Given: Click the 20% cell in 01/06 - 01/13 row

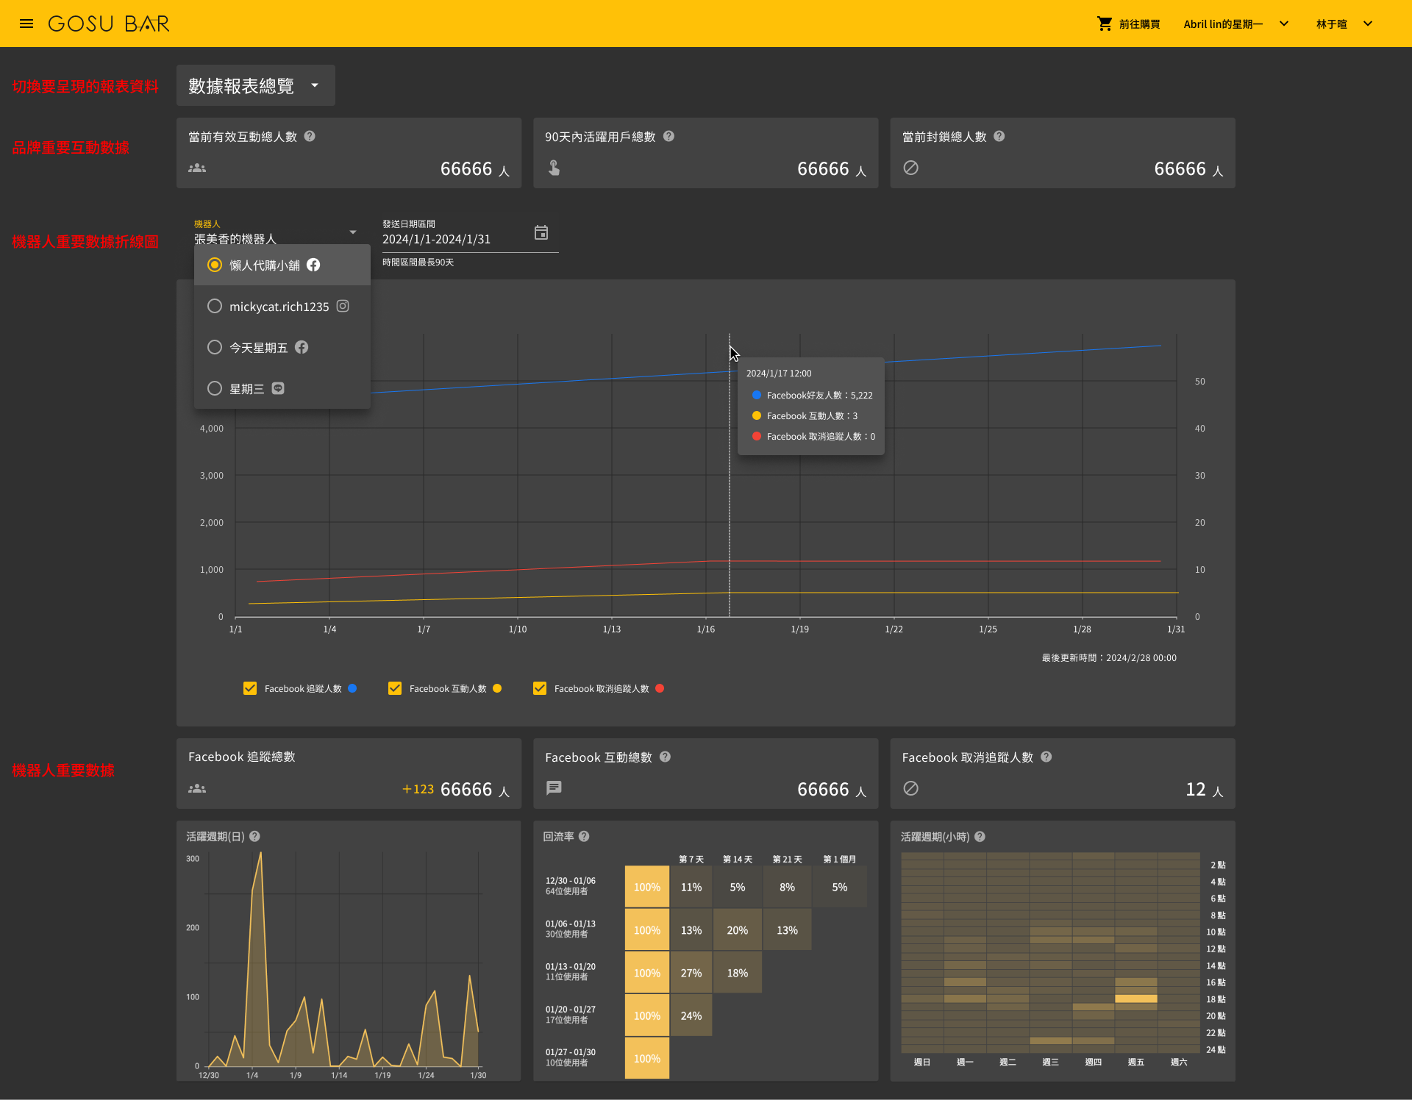Looking at the screenshot, I should click(738, 930).
